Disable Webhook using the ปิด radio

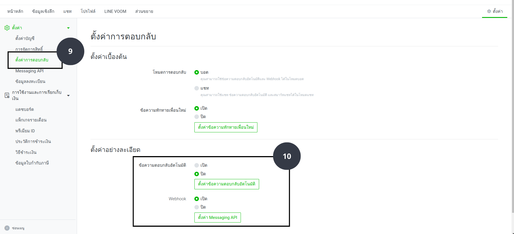coord(197,207)
